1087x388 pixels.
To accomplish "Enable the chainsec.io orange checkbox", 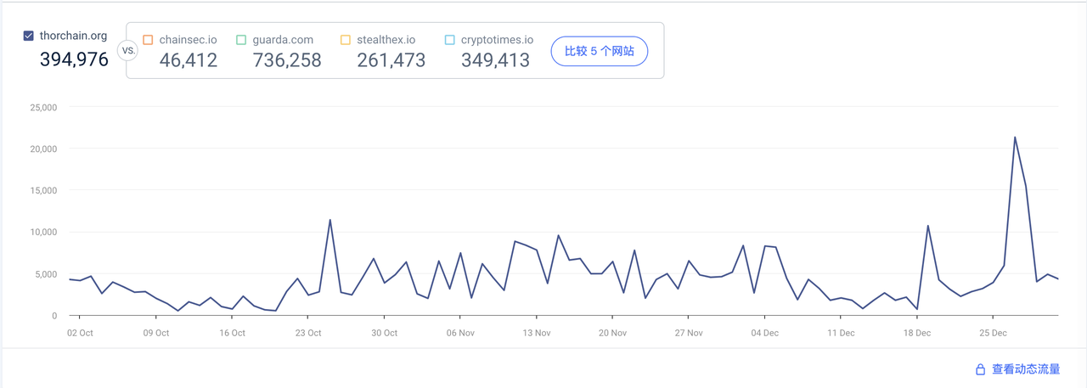I will coord(148,40).
